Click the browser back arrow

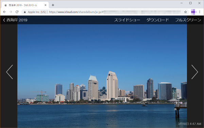point(4,12)
